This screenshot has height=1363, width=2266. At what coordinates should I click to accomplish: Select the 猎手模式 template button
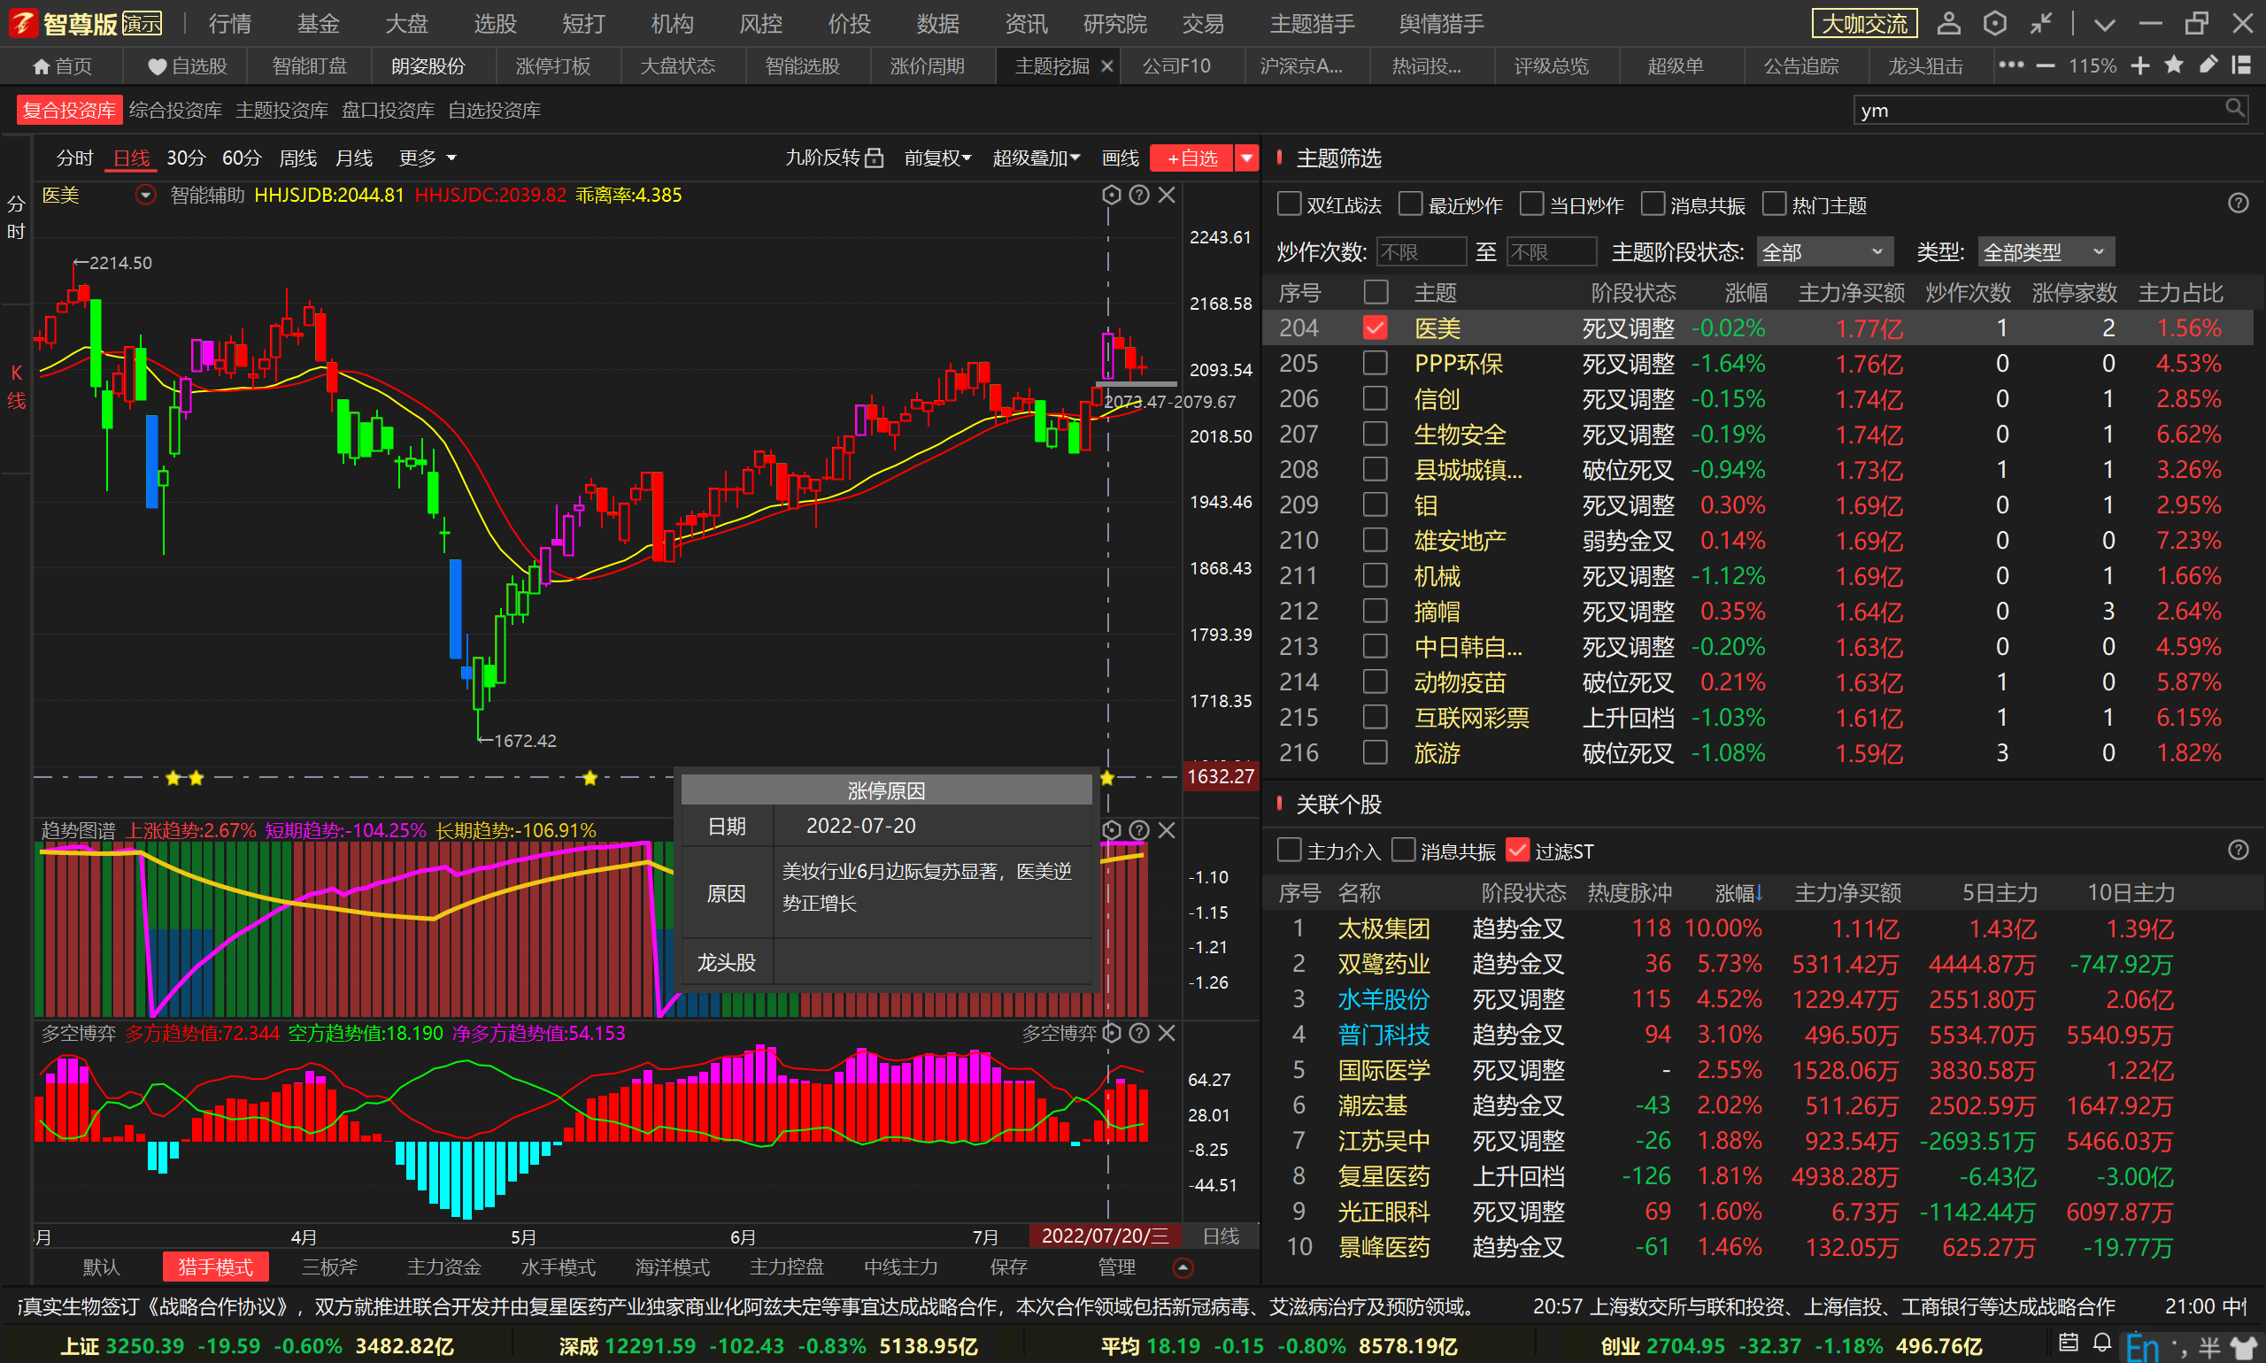tap(215, 1267)
